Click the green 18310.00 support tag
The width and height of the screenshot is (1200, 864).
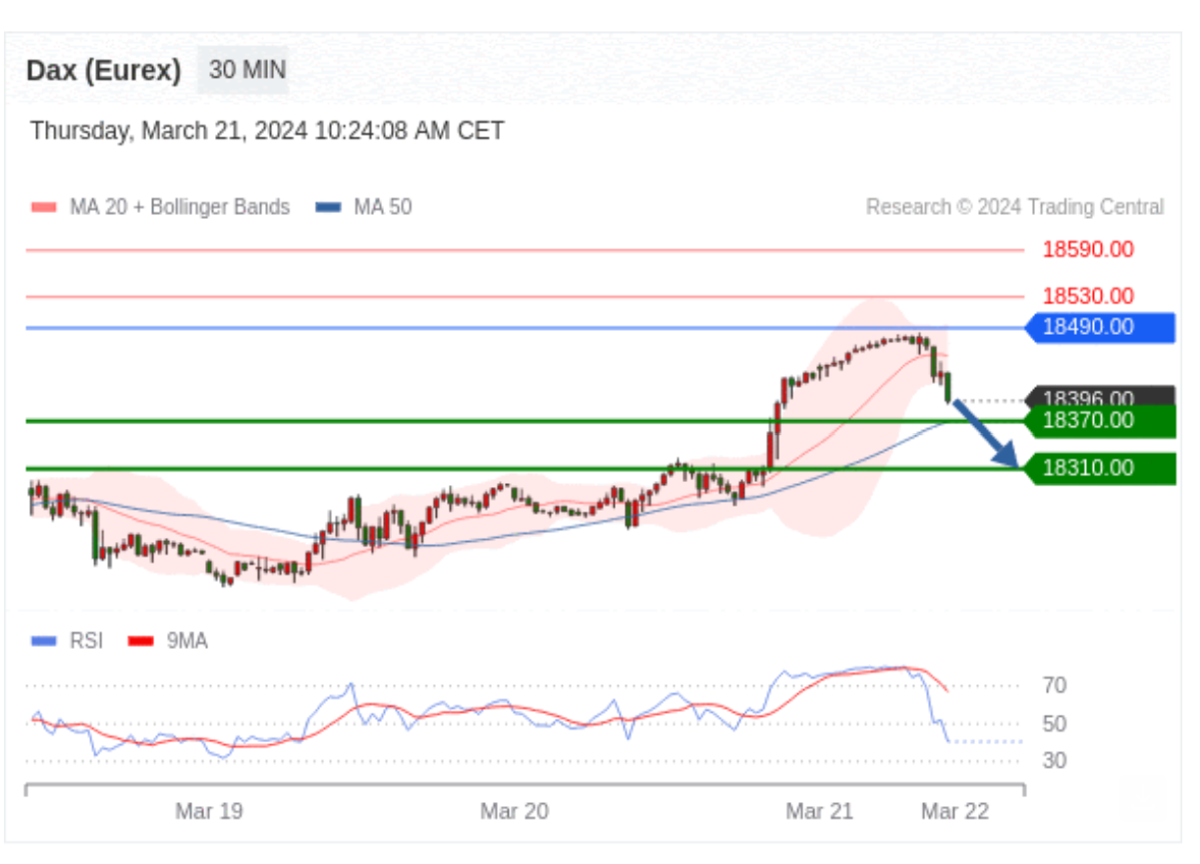pos(1100,468)
